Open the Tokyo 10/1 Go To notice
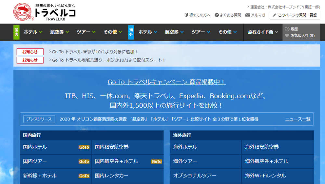Image resolution: width=325 pixels, height=184 pixels. pos(94,52)
